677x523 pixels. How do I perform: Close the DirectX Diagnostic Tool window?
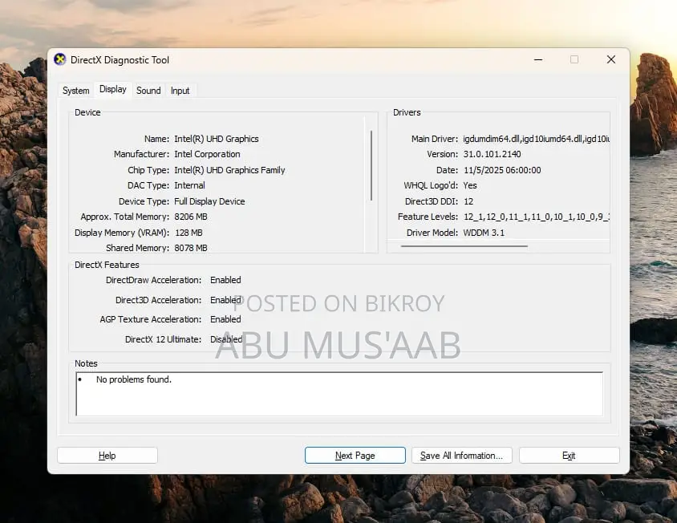tap(611, 59)
